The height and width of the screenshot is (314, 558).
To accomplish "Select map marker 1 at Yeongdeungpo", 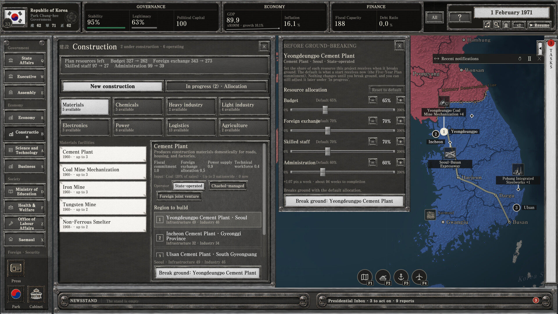I will [444, 132].
